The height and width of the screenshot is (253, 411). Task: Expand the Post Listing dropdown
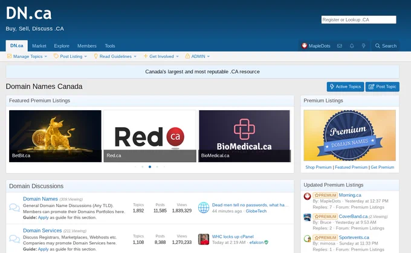point(85,56)
